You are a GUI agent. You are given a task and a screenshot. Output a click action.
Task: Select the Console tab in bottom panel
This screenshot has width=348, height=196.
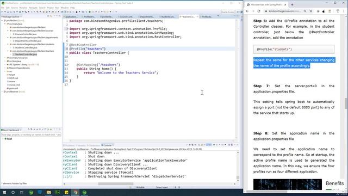[x=107, y=145]
